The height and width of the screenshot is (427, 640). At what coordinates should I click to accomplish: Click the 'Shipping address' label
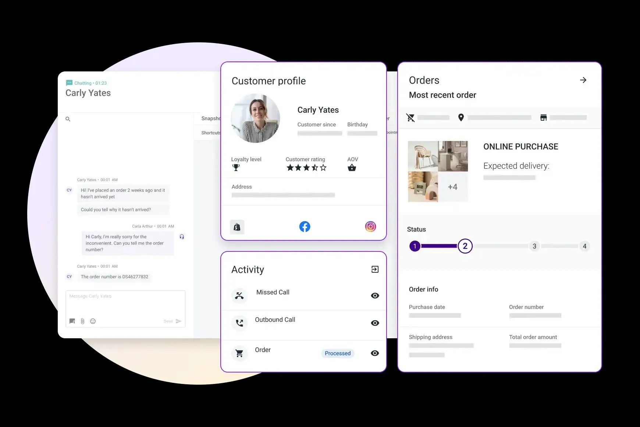coord(431,337)
